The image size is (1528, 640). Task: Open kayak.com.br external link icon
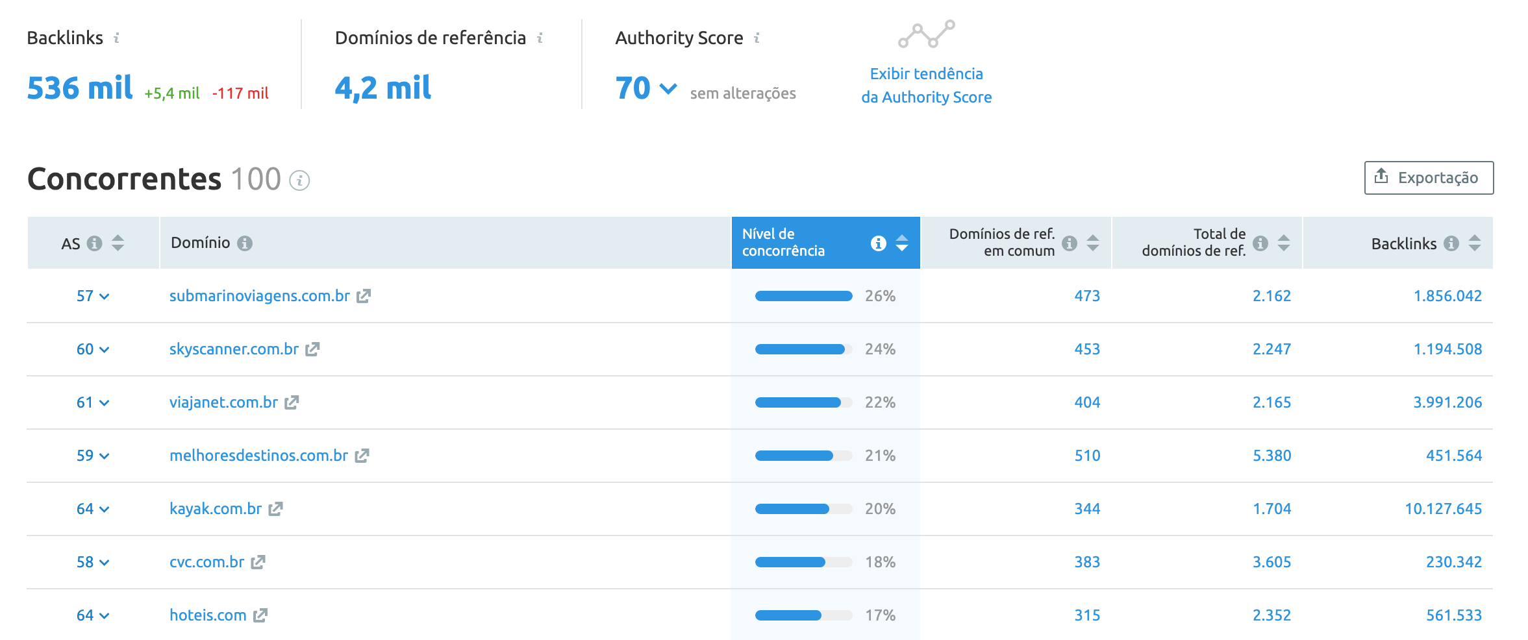click(275, 509)
